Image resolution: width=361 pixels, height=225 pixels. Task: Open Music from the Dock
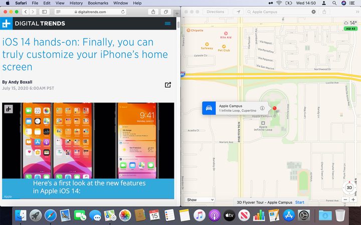tap(200, 215)
